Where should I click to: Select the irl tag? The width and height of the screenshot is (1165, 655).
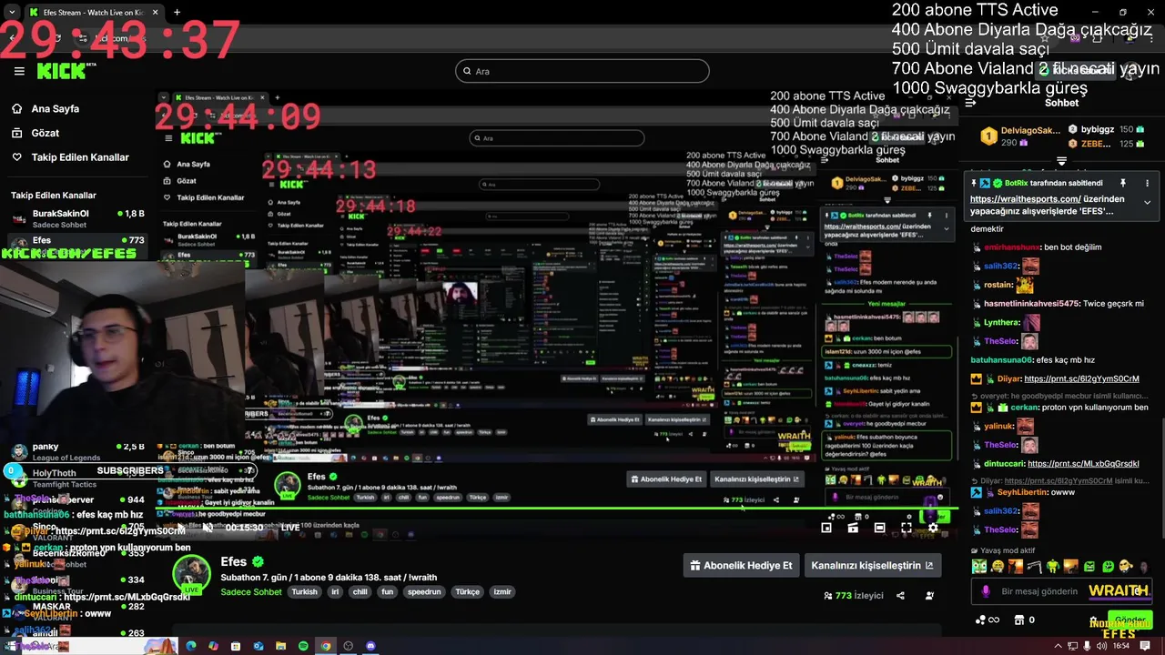335,592
